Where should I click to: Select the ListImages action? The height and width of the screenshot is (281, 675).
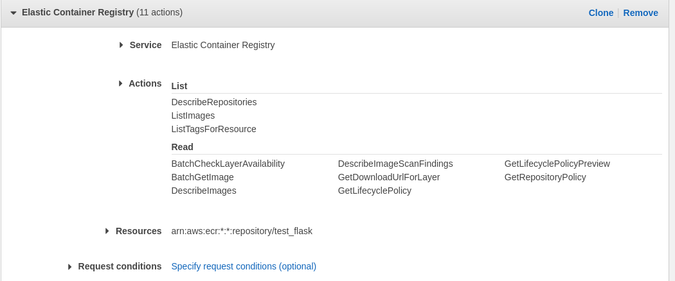click(193, 115)
